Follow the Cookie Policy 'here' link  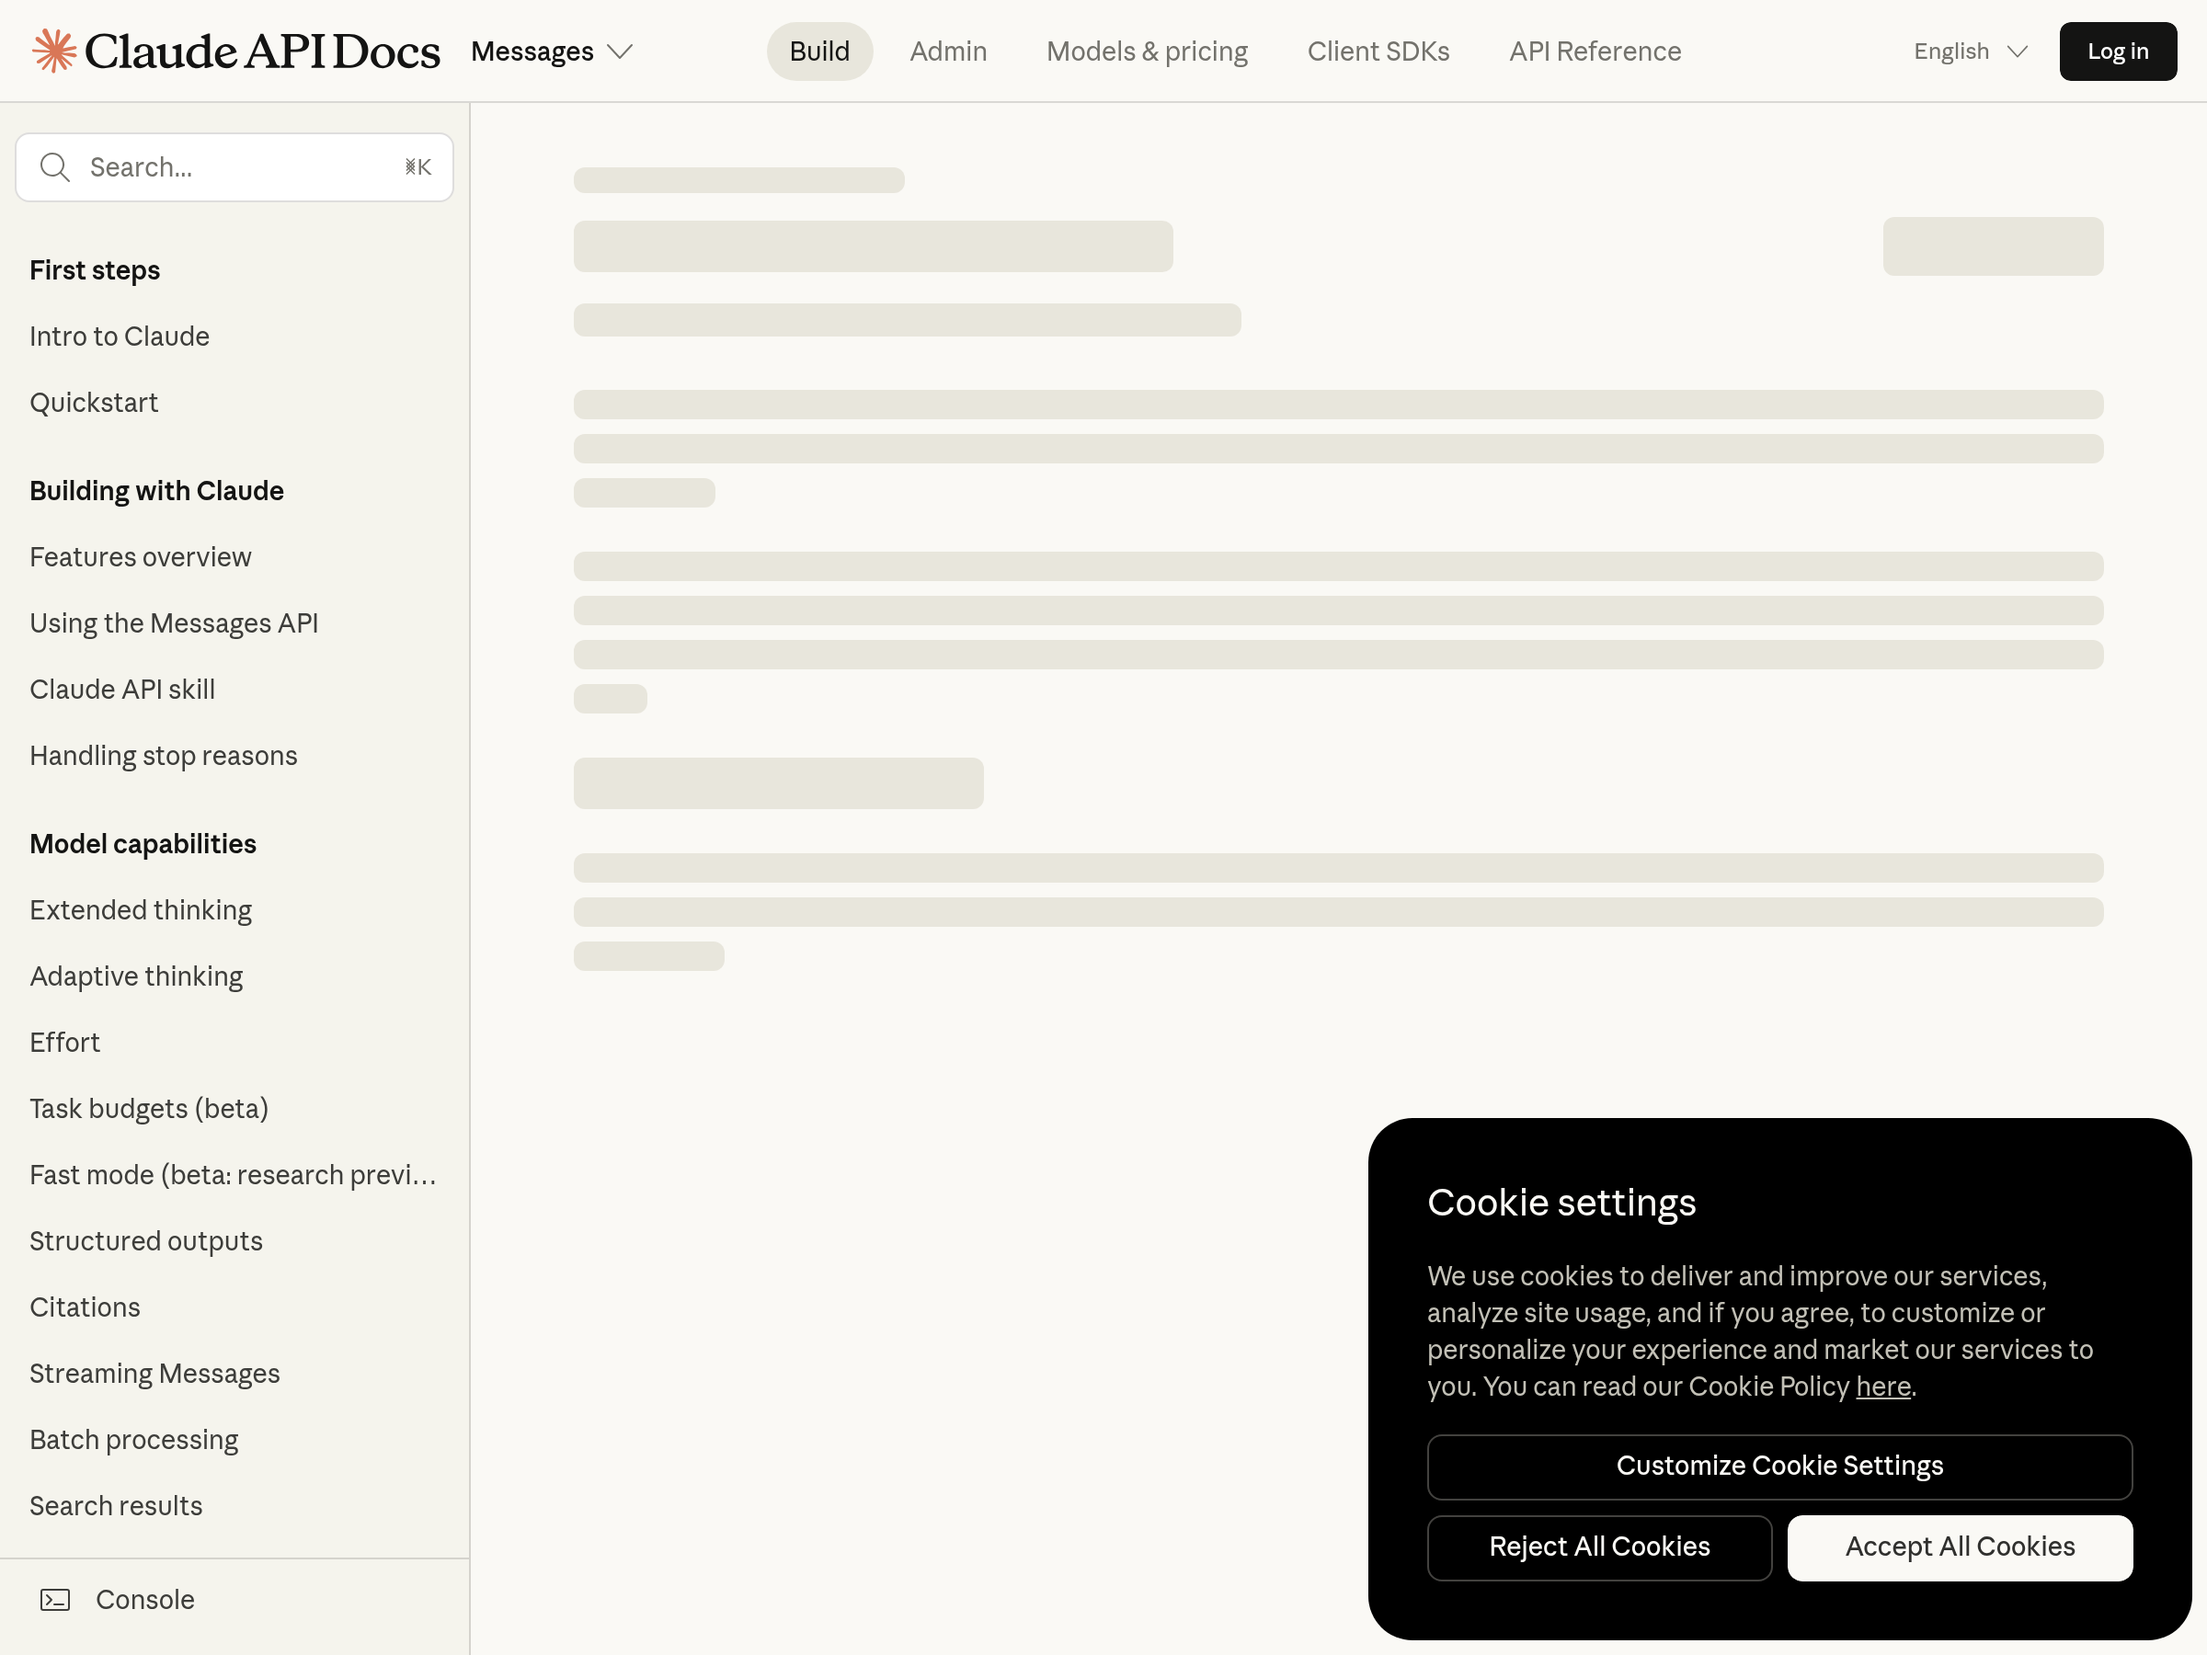tap(1881, 1387)
